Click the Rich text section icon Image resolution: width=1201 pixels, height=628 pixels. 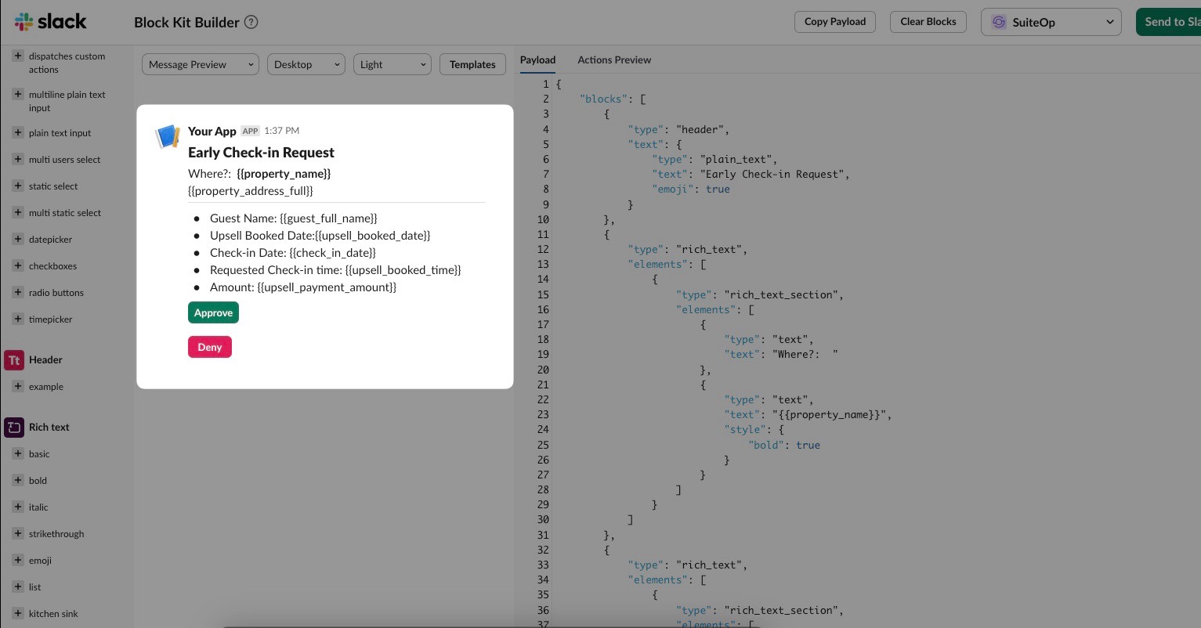[x=14, y=428]
